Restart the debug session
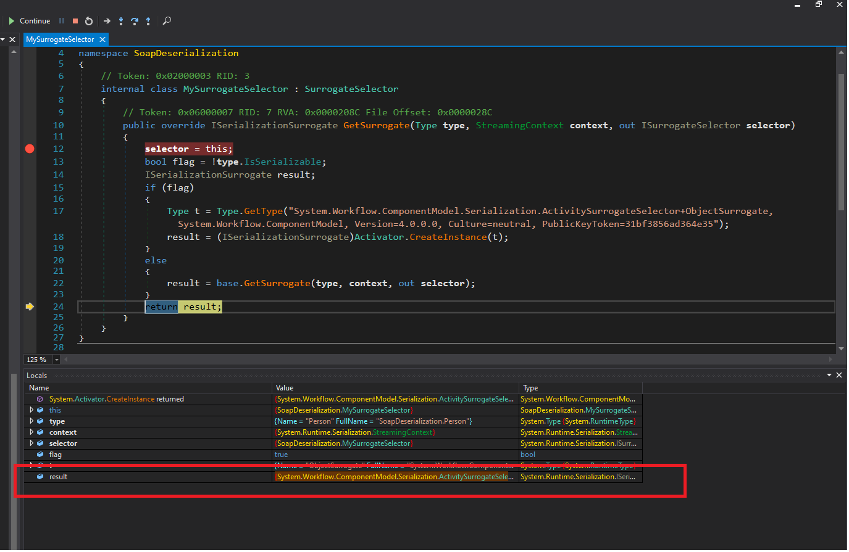 click(x=89, y=21)
